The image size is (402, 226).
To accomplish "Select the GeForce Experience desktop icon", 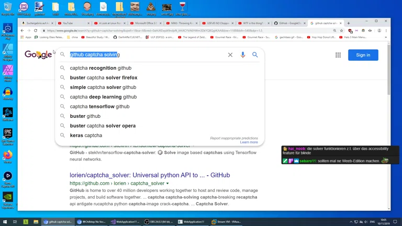I will [x=8, y=200].
